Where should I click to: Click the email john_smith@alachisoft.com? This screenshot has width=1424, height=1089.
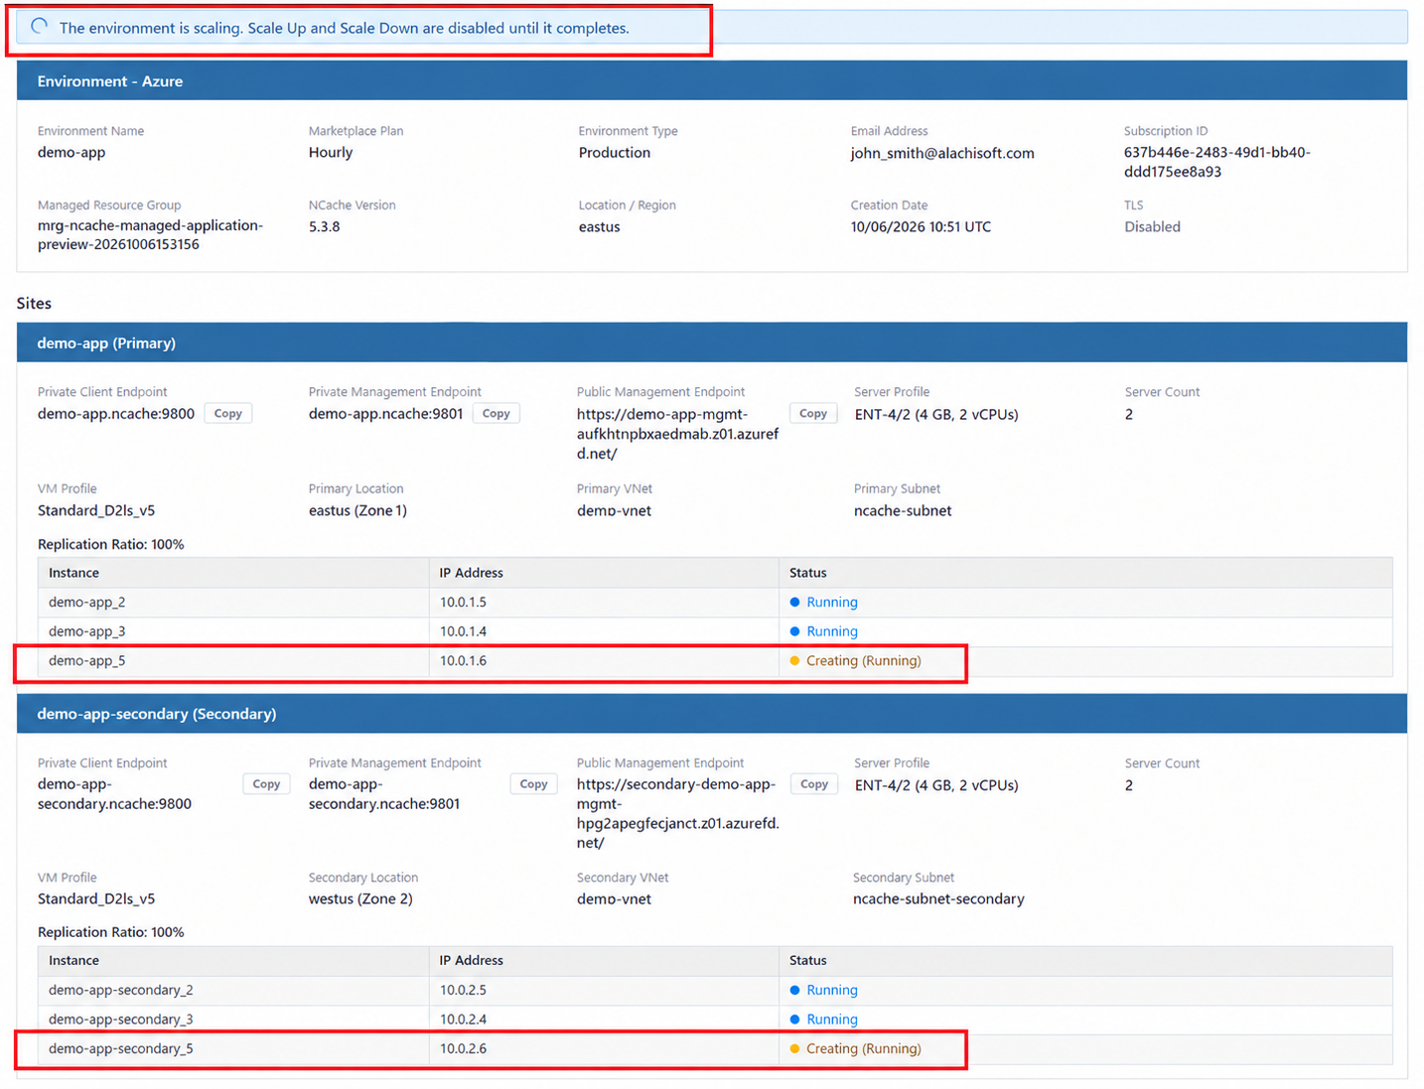tap(942, 153)
